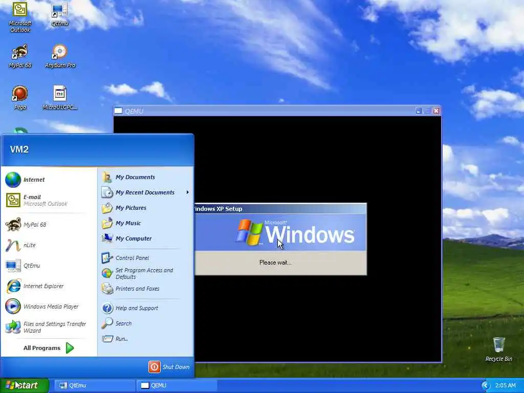
Task: Open Control Panel
Action: 146,258
